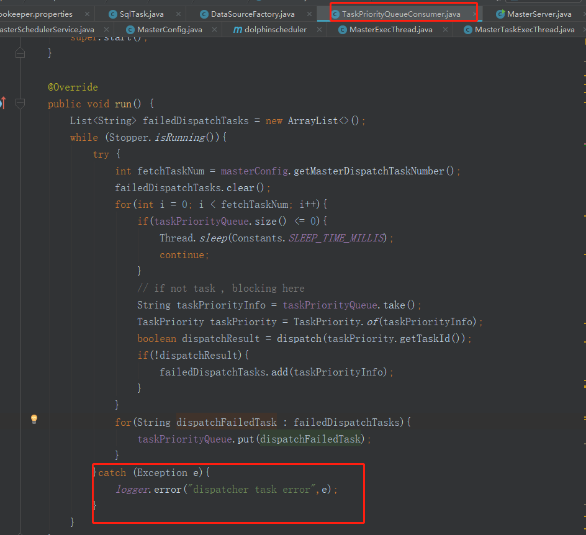The height and width of the screenshot is (535, 586).
Task: Click the comment 'if not task , blocking here'
Action: pyautogui.click(x=220, y=288)
